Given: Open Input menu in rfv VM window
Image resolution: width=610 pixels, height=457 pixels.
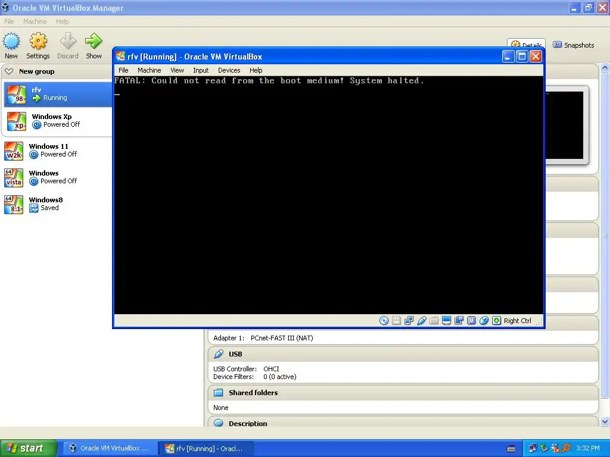Looking at the screenshot, I should [201, 70].
